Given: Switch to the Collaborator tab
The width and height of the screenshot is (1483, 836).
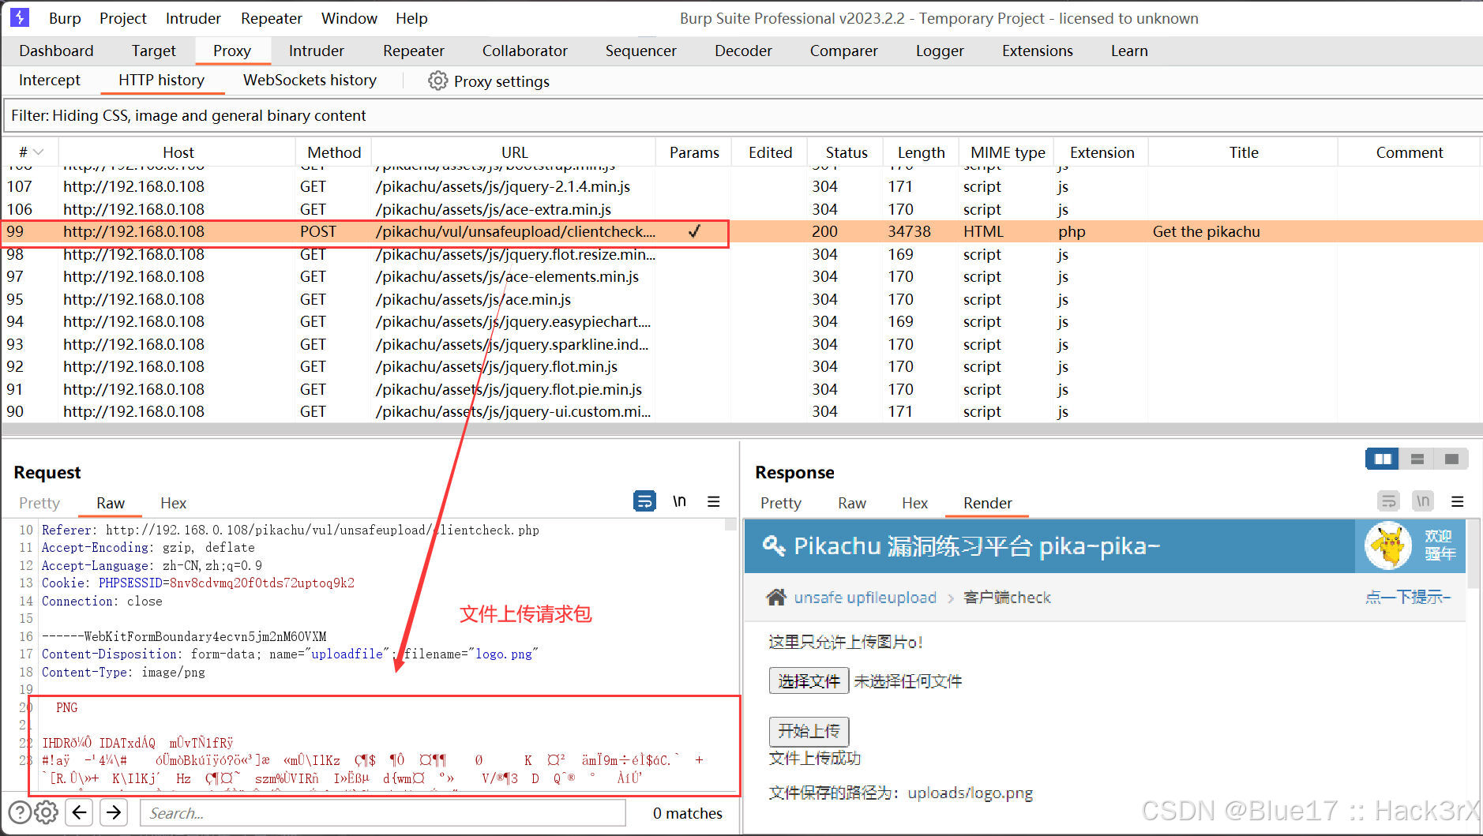Looking at the screenshot, I should pos(525,51).
